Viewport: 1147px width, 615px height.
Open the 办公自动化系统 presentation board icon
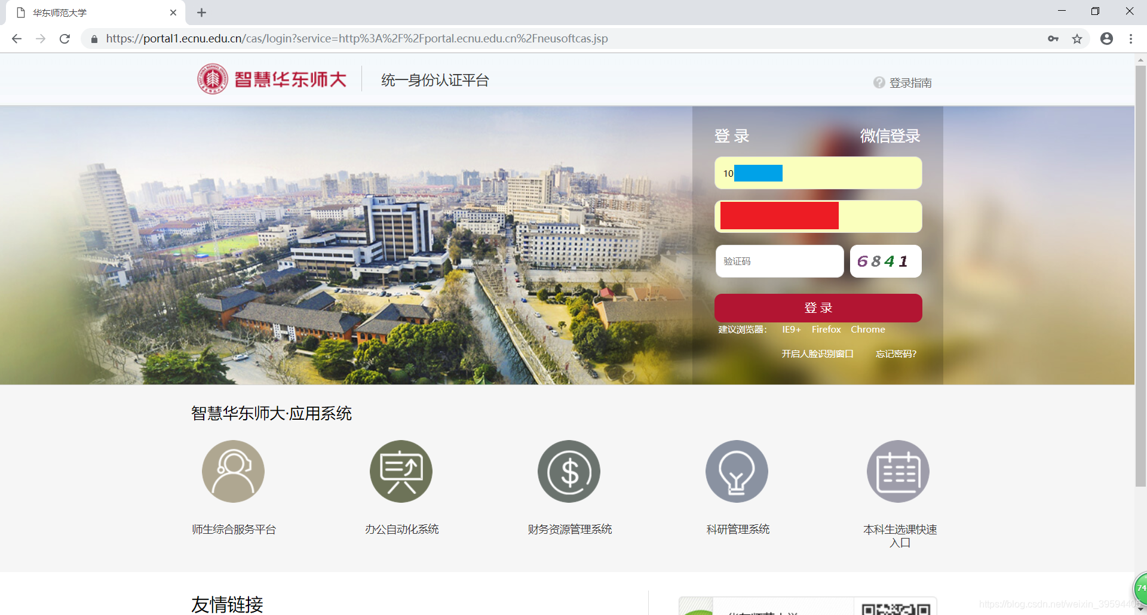click(x=401, y=471)
